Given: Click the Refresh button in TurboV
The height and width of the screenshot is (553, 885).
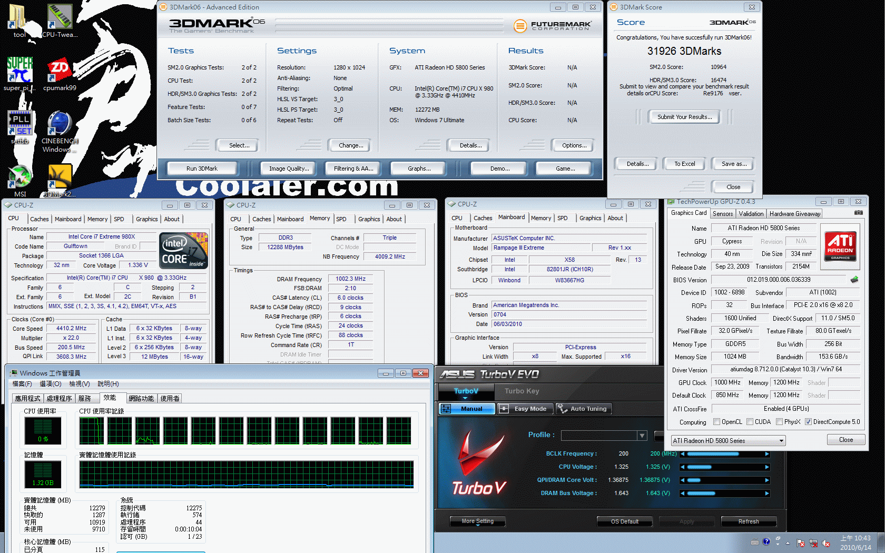Looking at the screenshot, I should 749,521.
